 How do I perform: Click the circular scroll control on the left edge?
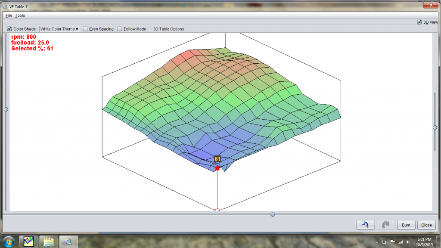coord(6,109)
